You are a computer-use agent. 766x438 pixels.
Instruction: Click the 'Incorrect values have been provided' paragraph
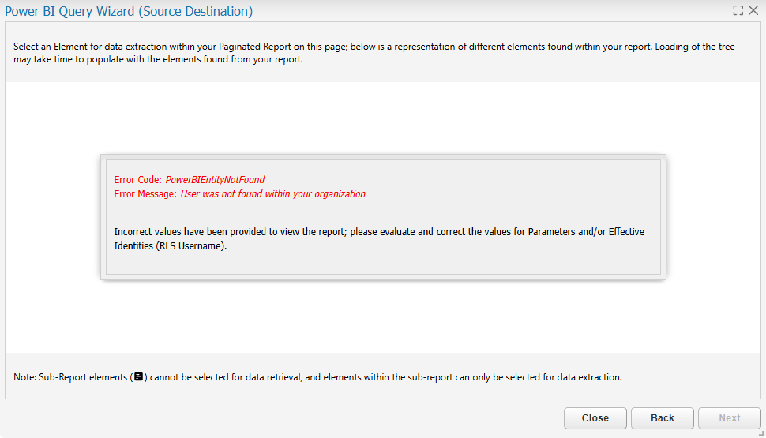coord(379,239)
